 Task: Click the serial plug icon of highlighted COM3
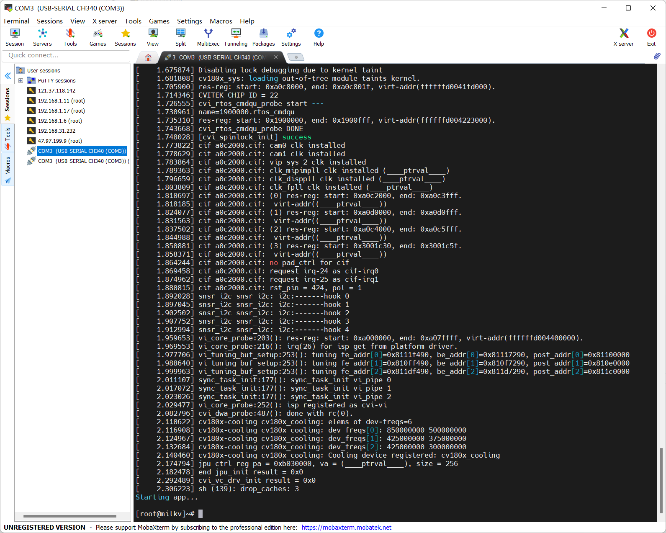31,151
